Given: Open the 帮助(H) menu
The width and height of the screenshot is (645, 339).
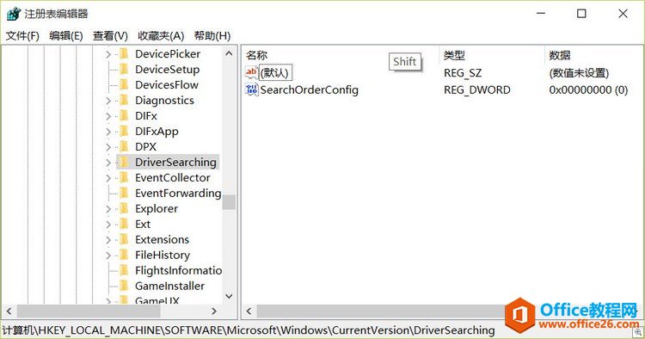Looking at the screenshot, I should tap(212, 36).
